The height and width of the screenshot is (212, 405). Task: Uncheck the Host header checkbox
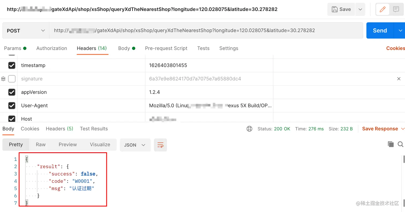click(12, 119)
